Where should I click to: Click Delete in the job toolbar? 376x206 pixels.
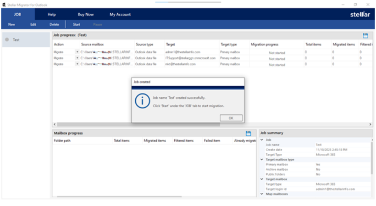tap(54, 24)
